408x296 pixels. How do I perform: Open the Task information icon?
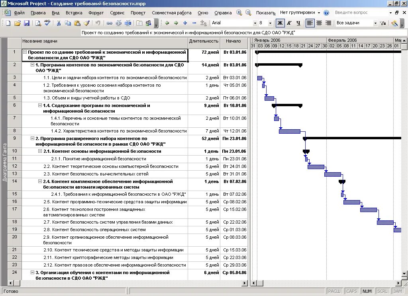tap(139, 23)
